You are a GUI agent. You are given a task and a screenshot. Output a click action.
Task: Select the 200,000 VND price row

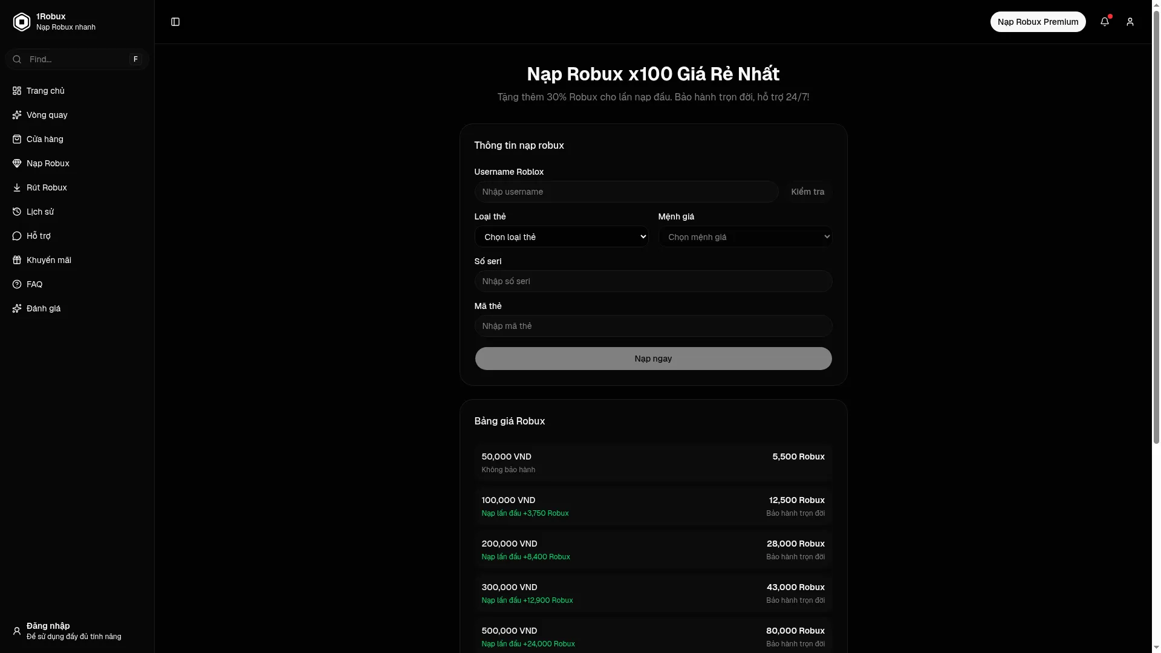653,550
